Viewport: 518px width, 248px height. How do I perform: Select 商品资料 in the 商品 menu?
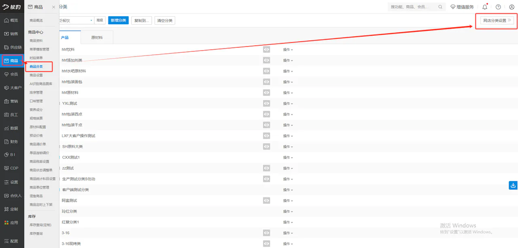pyautogui.click(x=36, y=41)
